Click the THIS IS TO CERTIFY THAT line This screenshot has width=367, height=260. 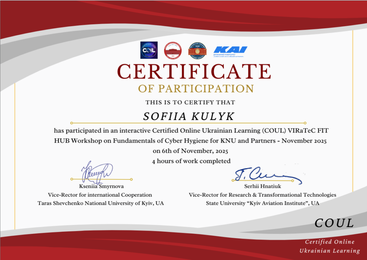pos(190,102)
